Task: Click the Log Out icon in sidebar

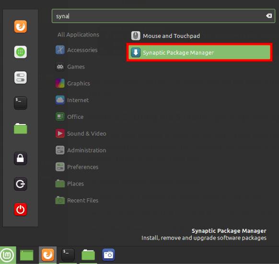Action: (x=21, y=184)
